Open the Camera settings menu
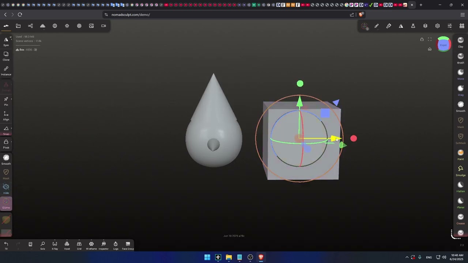Viewport: 468px width, 263px height. 103,26
